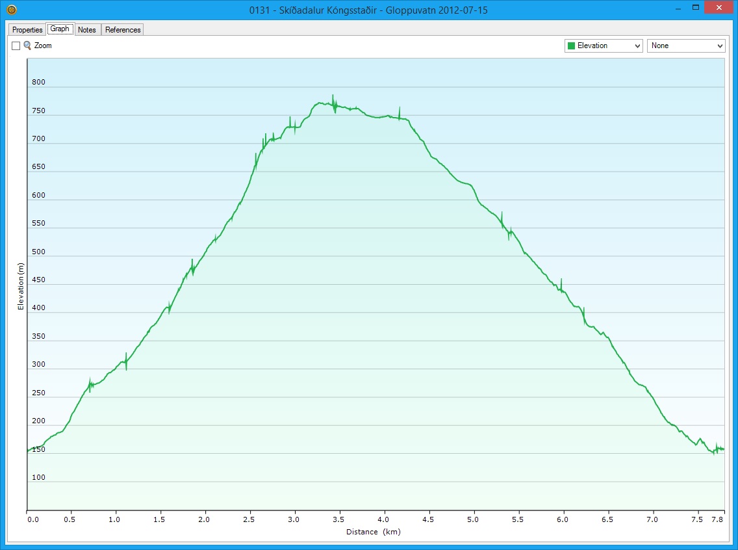Open the Elevation data dropdown
The height and width of the screenshot is (550, 738).
click(604, 46)
